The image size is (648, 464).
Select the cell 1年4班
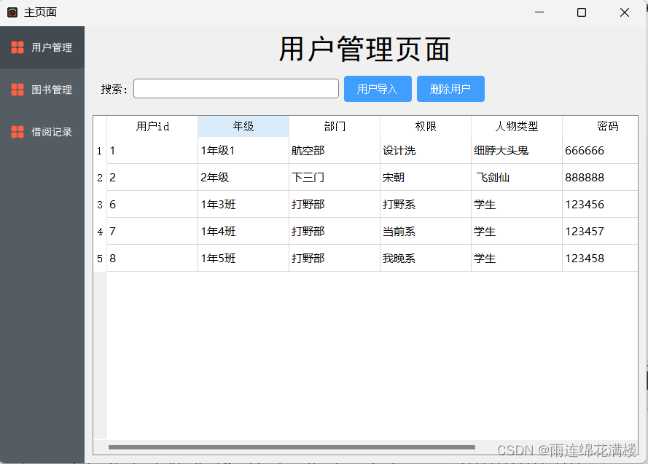click(243, 232)
